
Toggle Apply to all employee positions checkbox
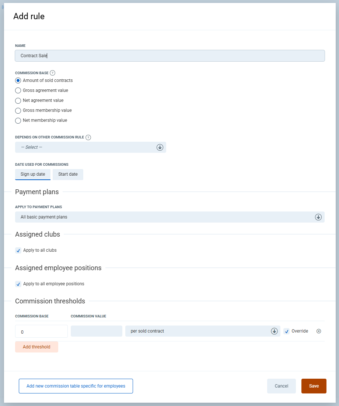[x=18, y=284]
